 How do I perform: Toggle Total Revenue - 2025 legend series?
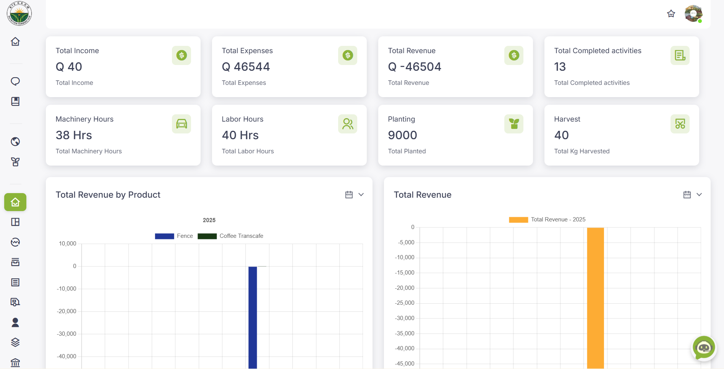click(x=547, y=219)
